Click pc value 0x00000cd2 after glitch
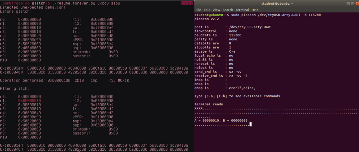The height and width of the screenshot is (152, 359). pyautogui.click(x=102, y=113)
